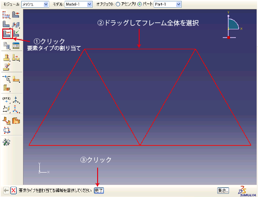This screenshot has width=258, height=197.
Task: Click the Create Datum Point XYZ icon
Action: (6, 100)
